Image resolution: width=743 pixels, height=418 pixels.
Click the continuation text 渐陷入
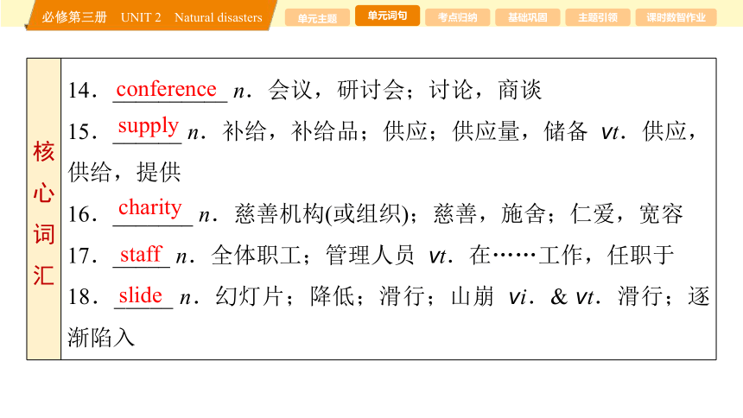pos(101,338)
